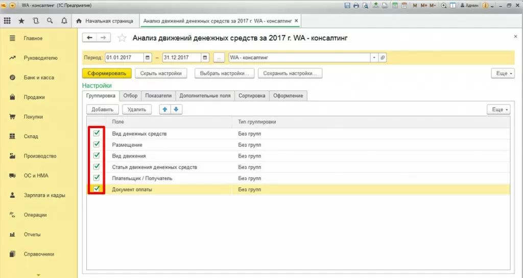Move row up with blue up arrow

pyautogui.click(x=165, y=109)
